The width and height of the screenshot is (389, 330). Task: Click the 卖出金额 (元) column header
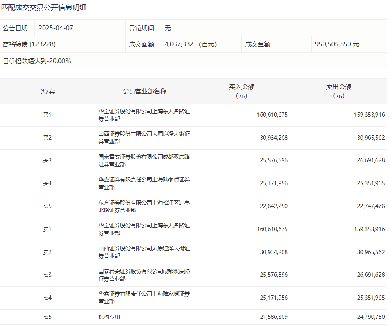point(339,91)
